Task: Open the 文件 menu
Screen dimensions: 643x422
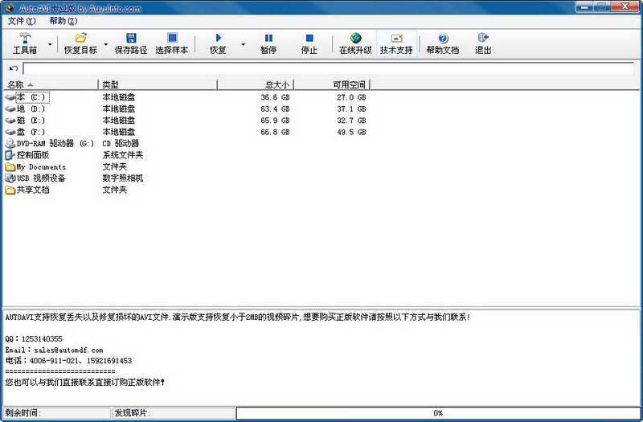Action: tap(21, 21)
